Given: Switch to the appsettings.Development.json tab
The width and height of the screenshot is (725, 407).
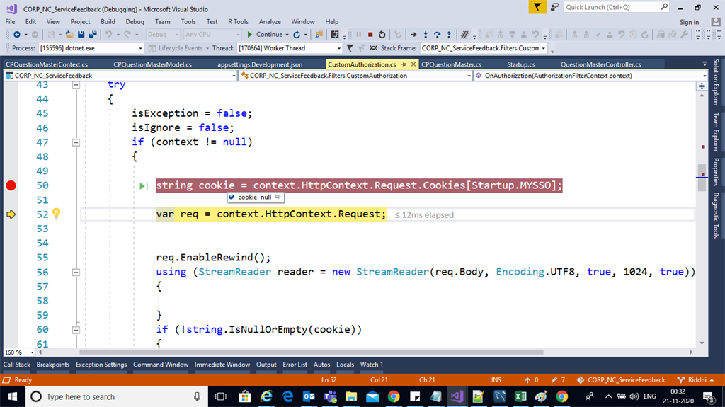Looking at the screenshot, I should coord(260,64).
